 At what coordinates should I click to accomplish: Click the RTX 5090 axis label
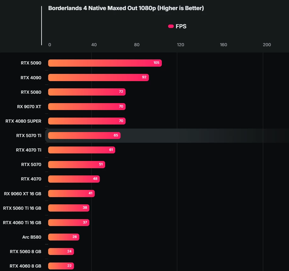click(x=31, y=63)
